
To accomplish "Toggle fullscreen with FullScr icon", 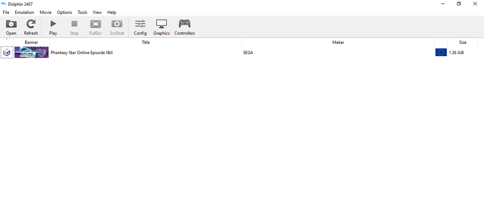I will click(x=96, y=27).
